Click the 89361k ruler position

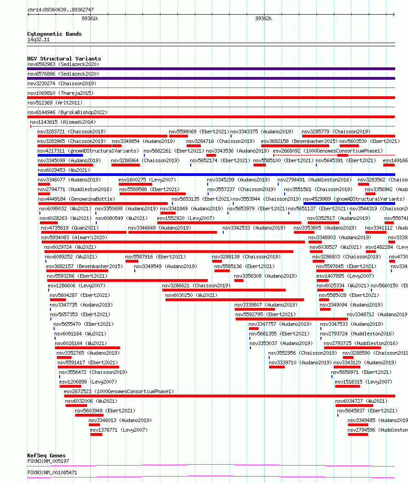click(90, 18)
